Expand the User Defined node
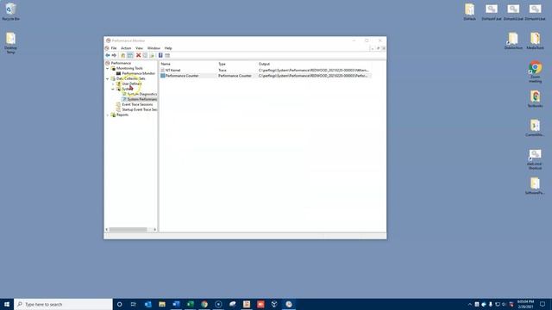The width and height of the screenshot is (552, 310). 113,84
